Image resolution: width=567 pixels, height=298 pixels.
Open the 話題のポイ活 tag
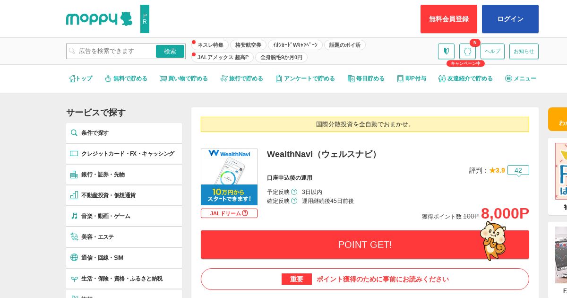tap(345, 45)
